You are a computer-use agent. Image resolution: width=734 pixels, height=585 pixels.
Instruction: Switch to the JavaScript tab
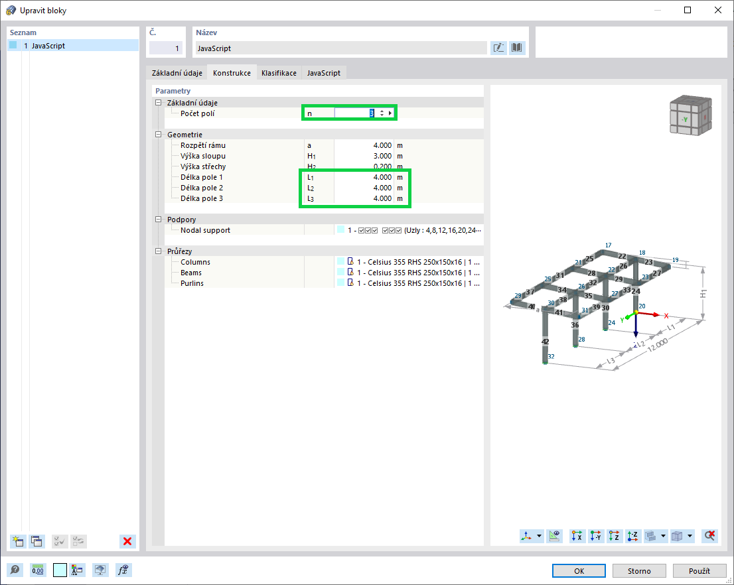pyautogui.click(x=324, y=73)
